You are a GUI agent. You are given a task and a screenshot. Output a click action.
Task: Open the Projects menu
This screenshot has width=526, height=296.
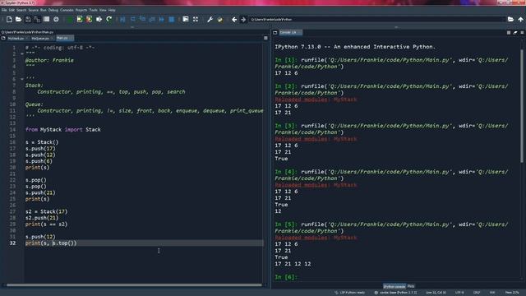point(81,10)
